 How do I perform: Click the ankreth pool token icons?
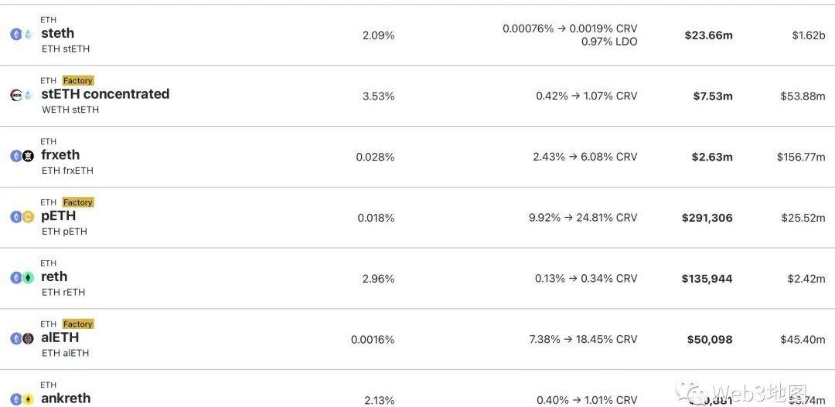click(22, 399)
